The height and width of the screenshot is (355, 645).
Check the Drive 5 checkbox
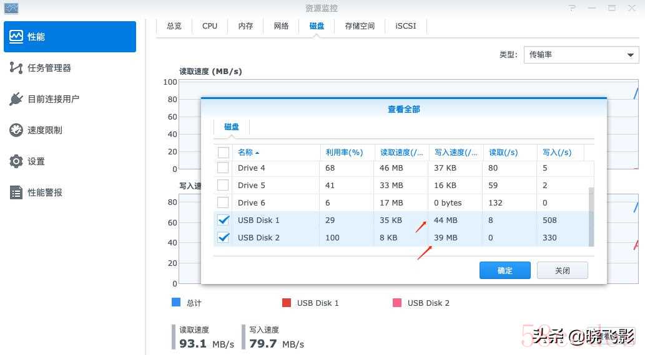pos(223,185)
